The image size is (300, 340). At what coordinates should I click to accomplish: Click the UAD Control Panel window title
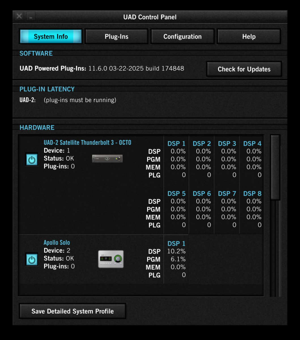click(150, 17)
